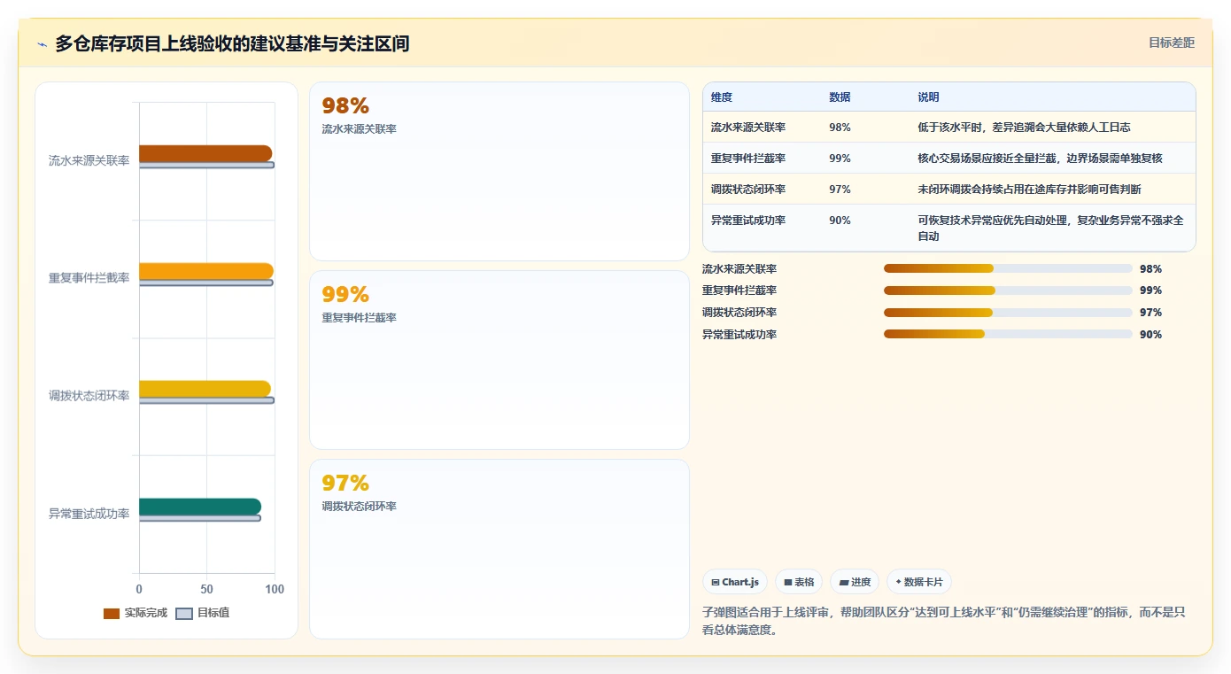The height and width of the screenshot is (674, 1231).
Task: Click the 数据卡片 tag
Action: tap(919, 582)
